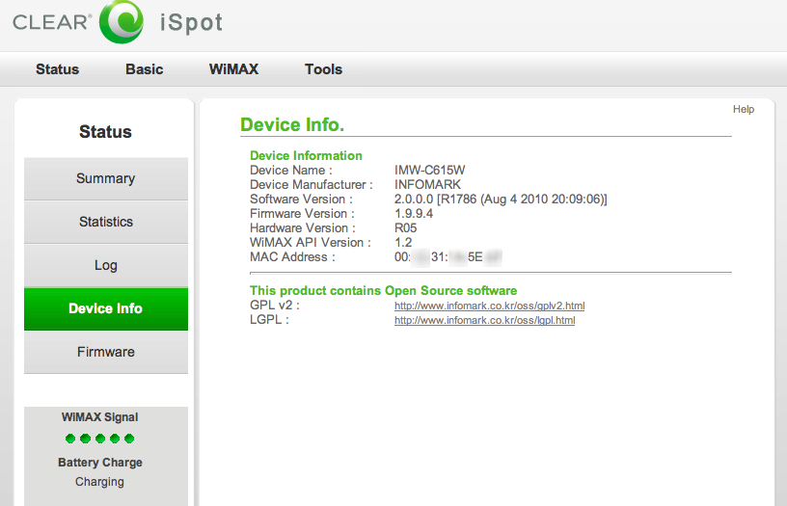Image resolution: width=787 pixels, height=506 pixels.
Task: Click the software version value 2.0.0.0 R1786
Action: [x=501, y=200]
